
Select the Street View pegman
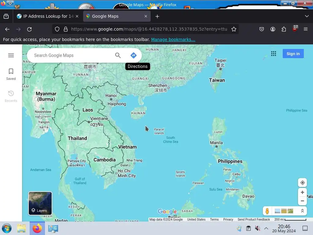point(267,211)
